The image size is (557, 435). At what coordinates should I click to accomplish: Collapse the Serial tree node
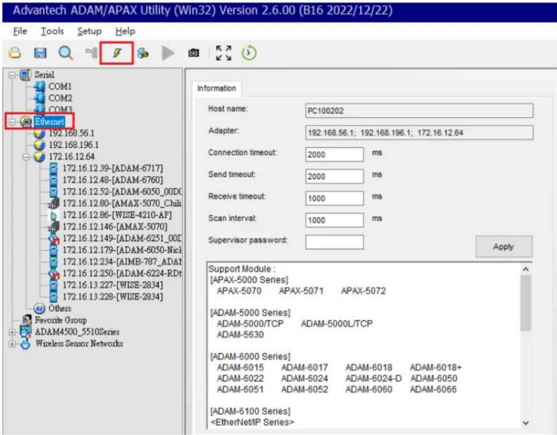coord(13,75)
